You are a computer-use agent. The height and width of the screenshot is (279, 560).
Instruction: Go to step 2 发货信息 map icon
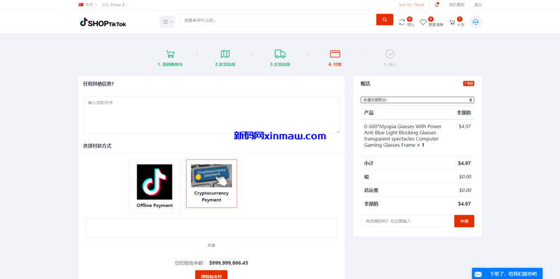pos(225,54)
